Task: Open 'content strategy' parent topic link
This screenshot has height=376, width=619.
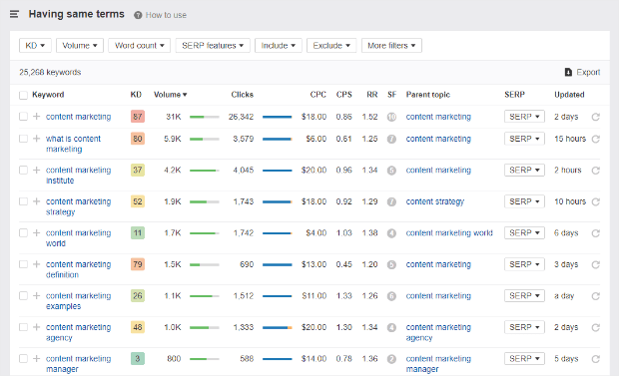Action: click(435, 201)
